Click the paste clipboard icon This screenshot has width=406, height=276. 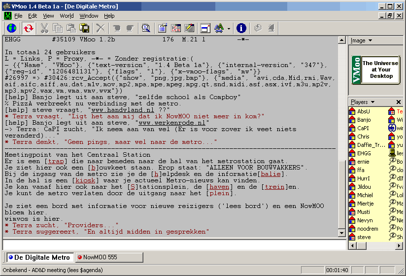(x=71, y=28)
